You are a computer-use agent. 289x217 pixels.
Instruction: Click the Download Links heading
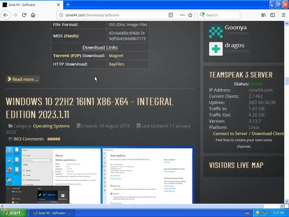pos(100,47)
